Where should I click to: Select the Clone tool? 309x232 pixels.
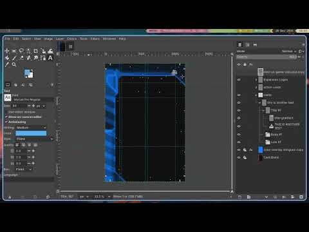tap(28, 58)
